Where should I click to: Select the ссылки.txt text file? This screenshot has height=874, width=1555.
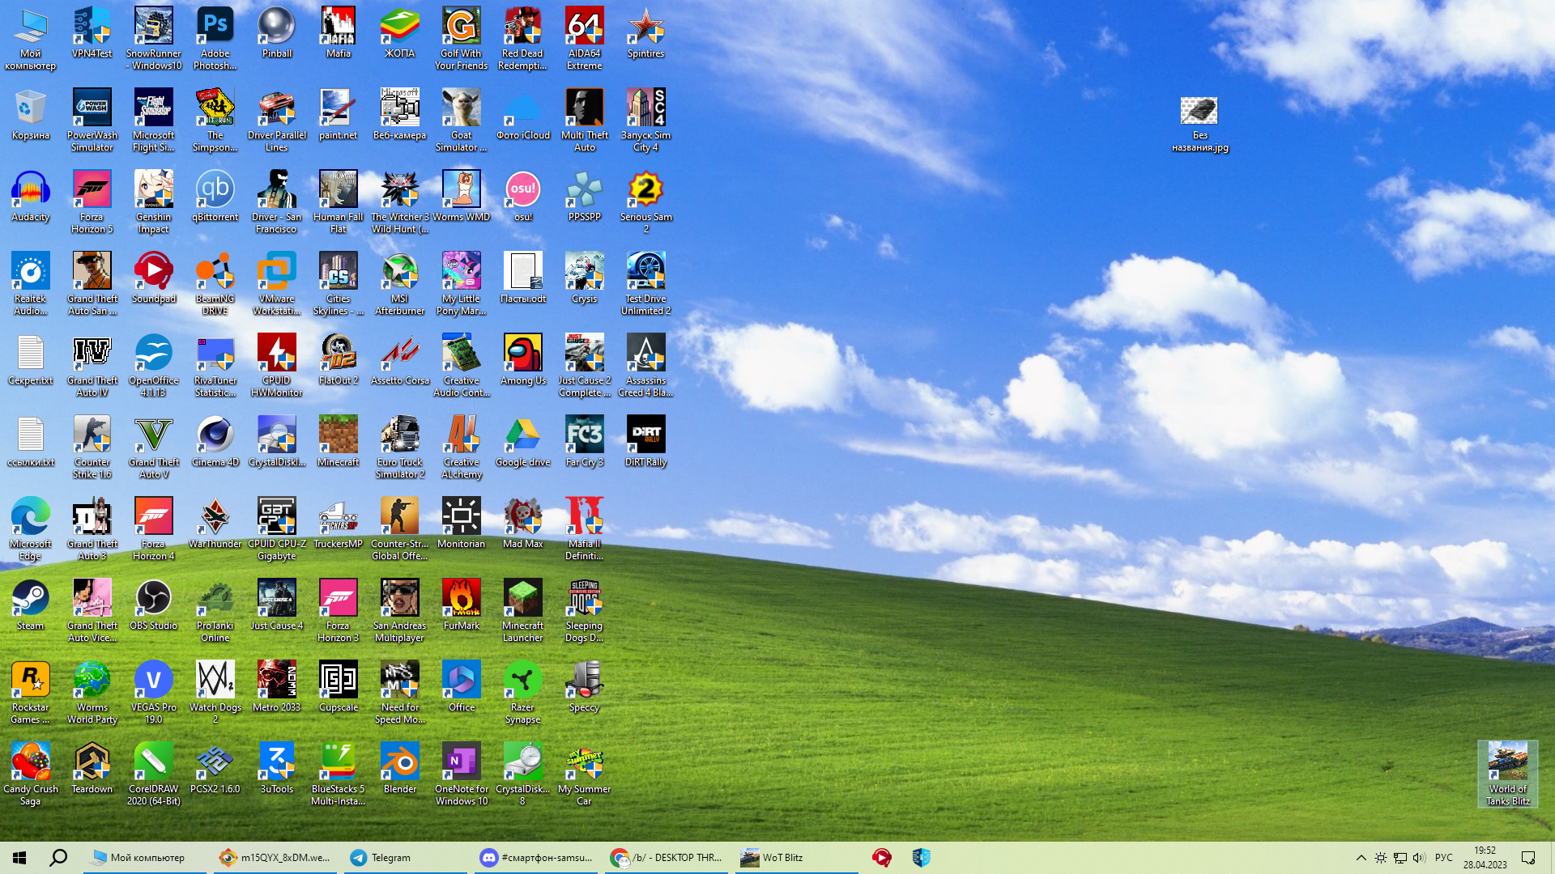[31, 441]
